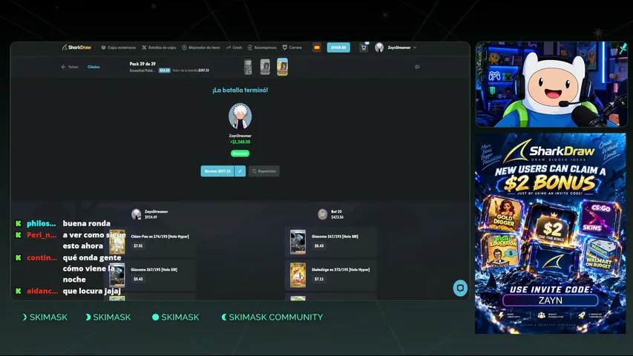Viewport: 633px width, 356px height.
Task: Open the Giacomo card in ZaynStreamer's column
Action: pyautogui.click(x=151, y=274)
